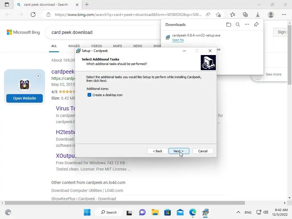This screenshot has width=292, height=219.
Task: Open a new browser tab
Action: coord(87,5)
